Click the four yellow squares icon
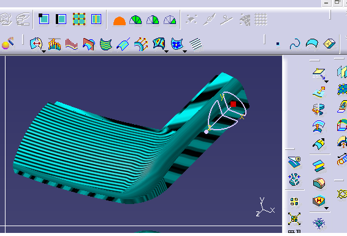 pos(294,202)
